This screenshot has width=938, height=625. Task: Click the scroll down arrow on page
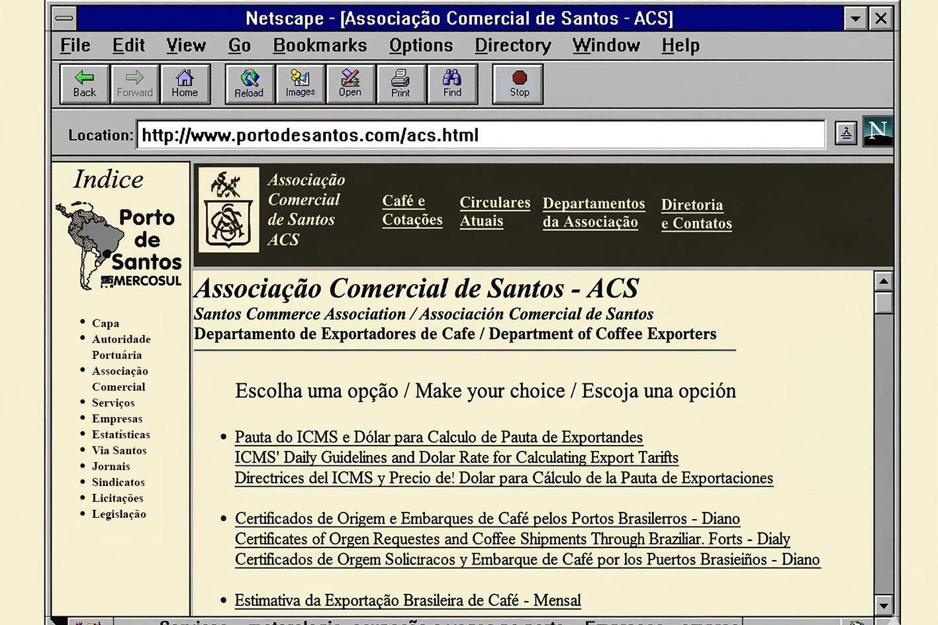(x=883, y=604)
